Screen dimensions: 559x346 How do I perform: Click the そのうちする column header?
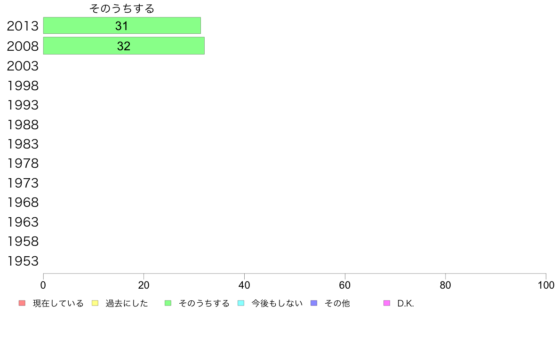(x=122, y=8)
